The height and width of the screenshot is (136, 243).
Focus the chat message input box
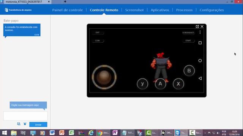point(25,116)
